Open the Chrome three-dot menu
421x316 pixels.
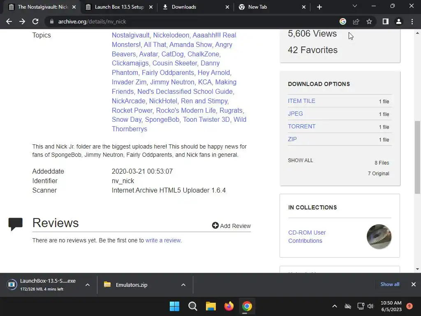coord(412,21)
